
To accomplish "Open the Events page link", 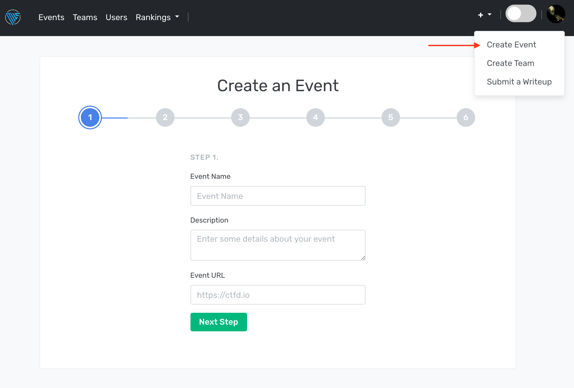I will (x=51, y=17).
